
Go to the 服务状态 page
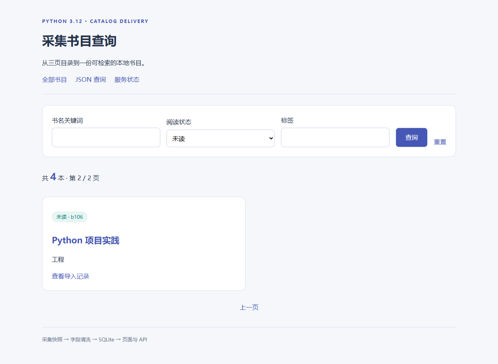tap(127, 80)
